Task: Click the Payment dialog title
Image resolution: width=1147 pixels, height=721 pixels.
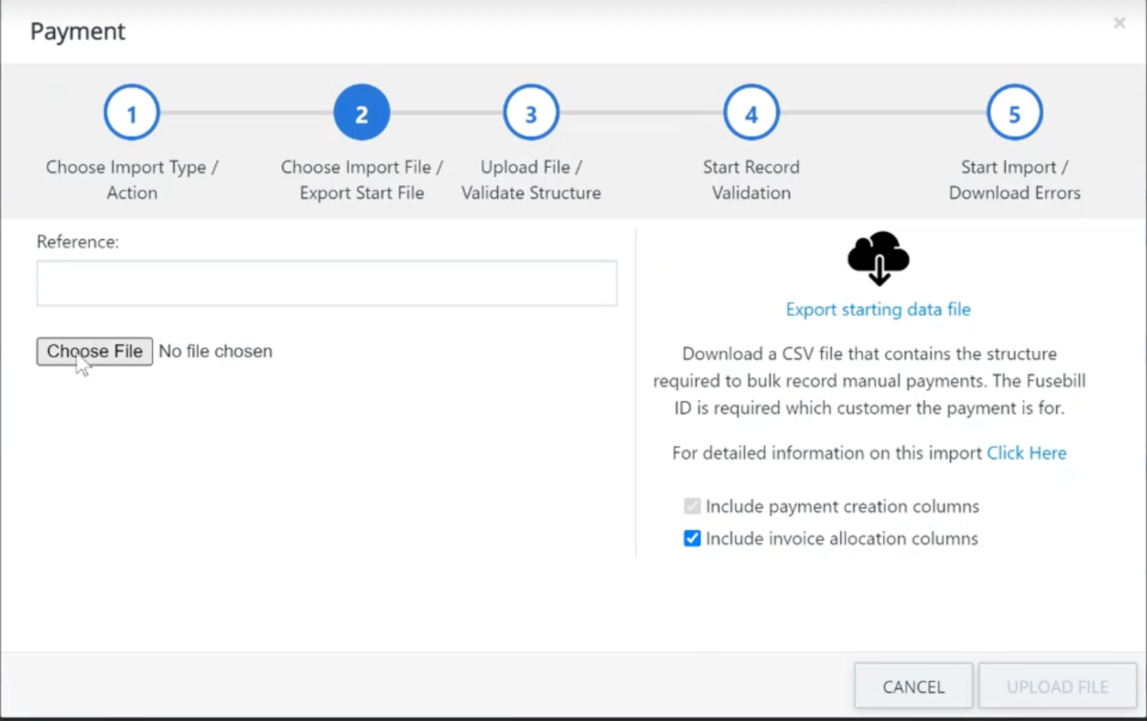Action: point(78,31)
